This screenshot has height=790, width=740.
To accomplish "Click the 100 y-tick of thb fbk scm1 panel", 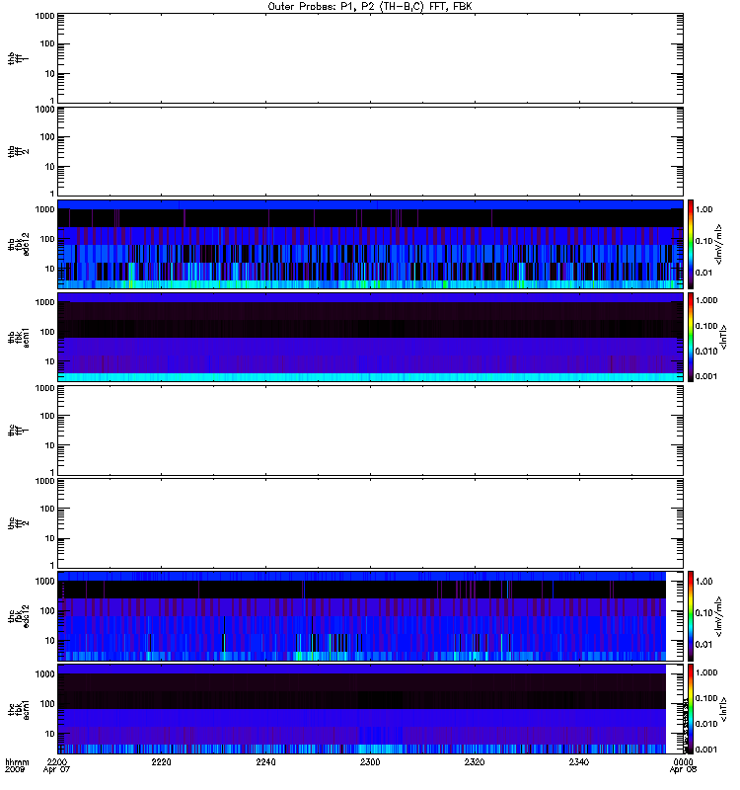I will [47, 332].
